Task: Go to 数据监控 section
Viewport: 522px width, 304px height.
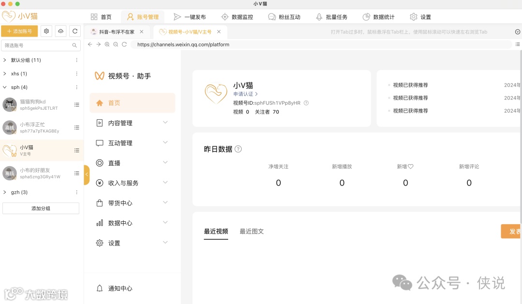Action: (237, 17)
